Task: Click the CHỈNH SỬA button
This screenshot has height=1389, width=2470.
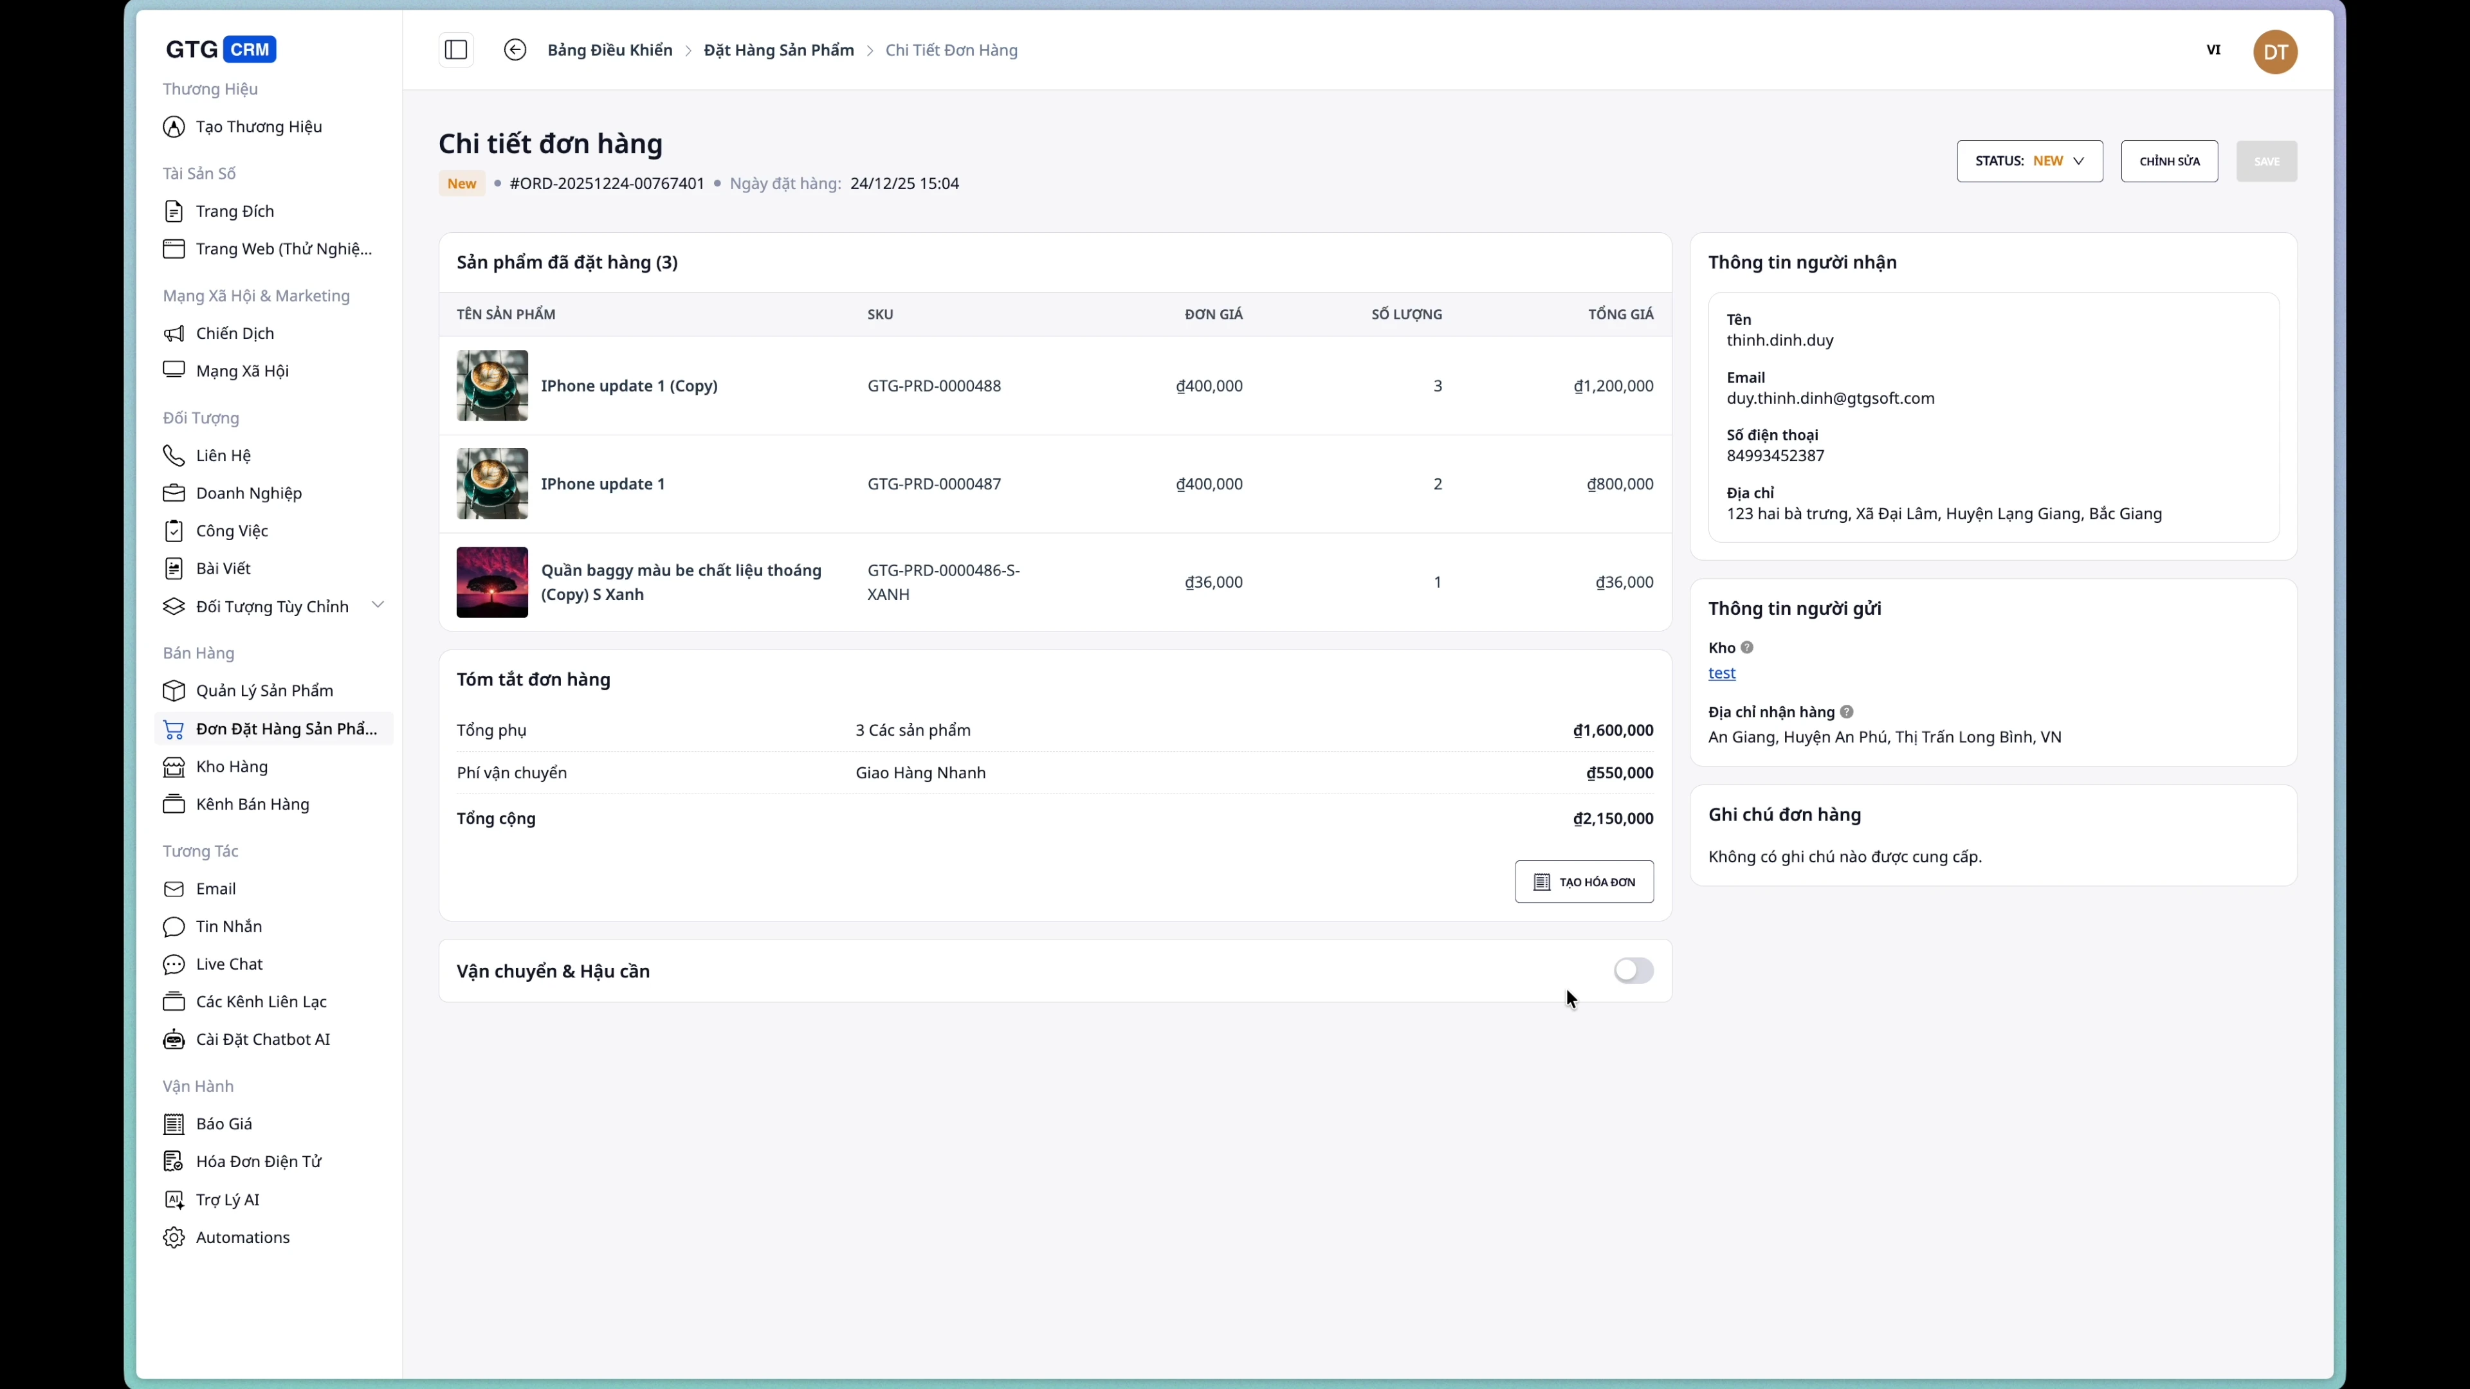Action: click(2169, 161)
